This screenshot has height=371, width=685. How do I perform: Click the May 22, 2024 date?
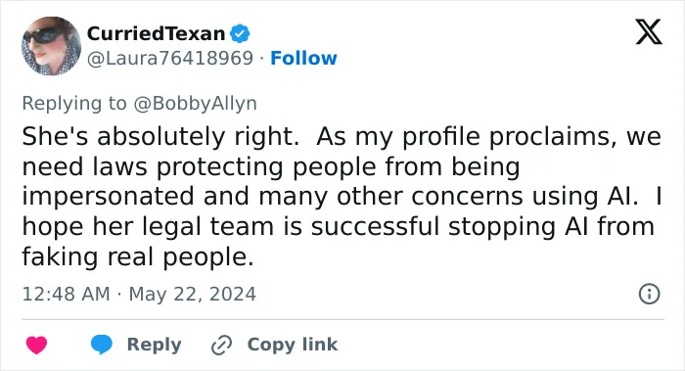(x=192, y=294)
